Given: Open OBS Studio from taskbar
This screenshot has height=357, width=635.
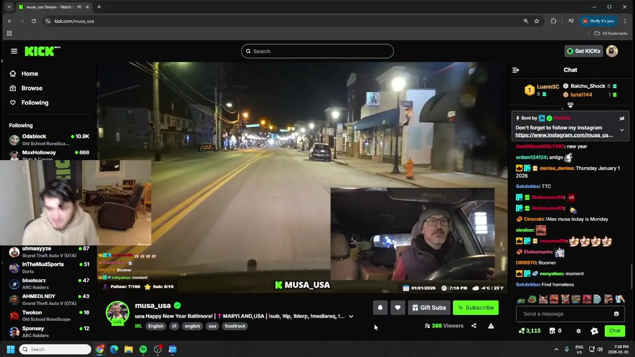Looking at the screenshot, I should (x=158, y=350).
